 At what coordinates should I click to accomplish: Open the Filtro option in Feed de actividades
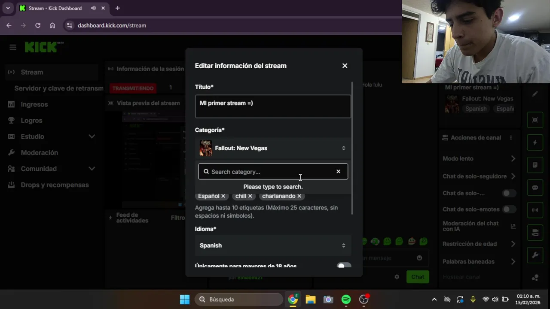[178, 218]
